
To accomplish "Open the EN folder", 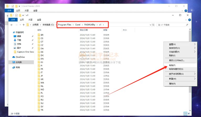I will 42,59.
